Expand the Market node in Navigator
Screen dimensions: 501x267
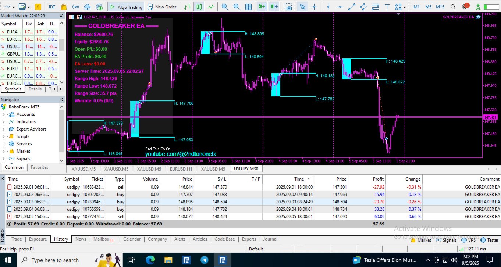click(x=3, y=151)
